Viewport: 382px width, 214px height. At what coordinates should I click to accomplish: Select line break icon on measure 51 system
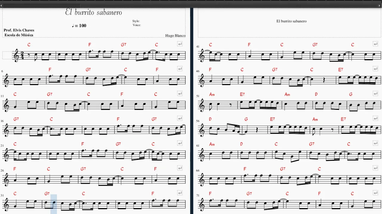click(375, 94)
